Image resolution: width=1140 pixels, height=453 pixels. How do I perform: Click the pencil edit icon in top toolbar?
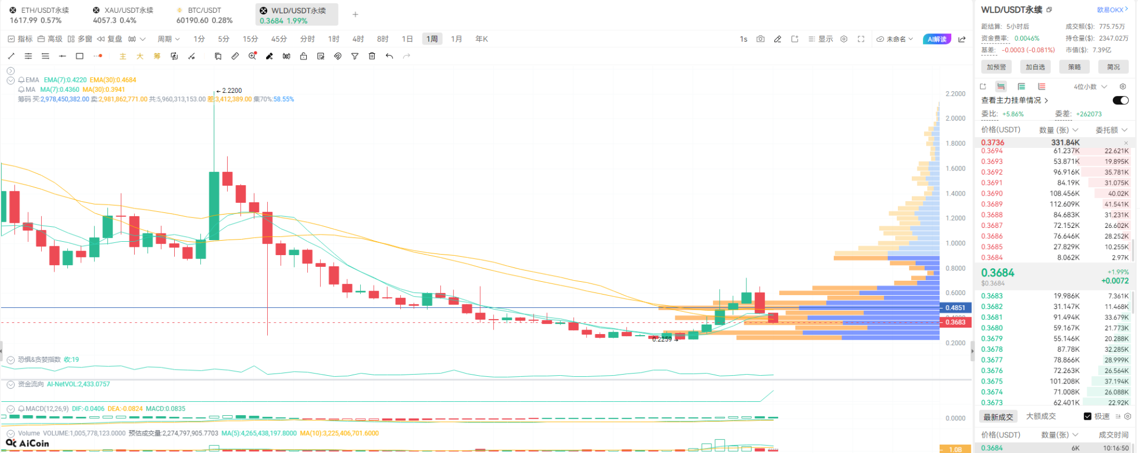coord(778,39)
